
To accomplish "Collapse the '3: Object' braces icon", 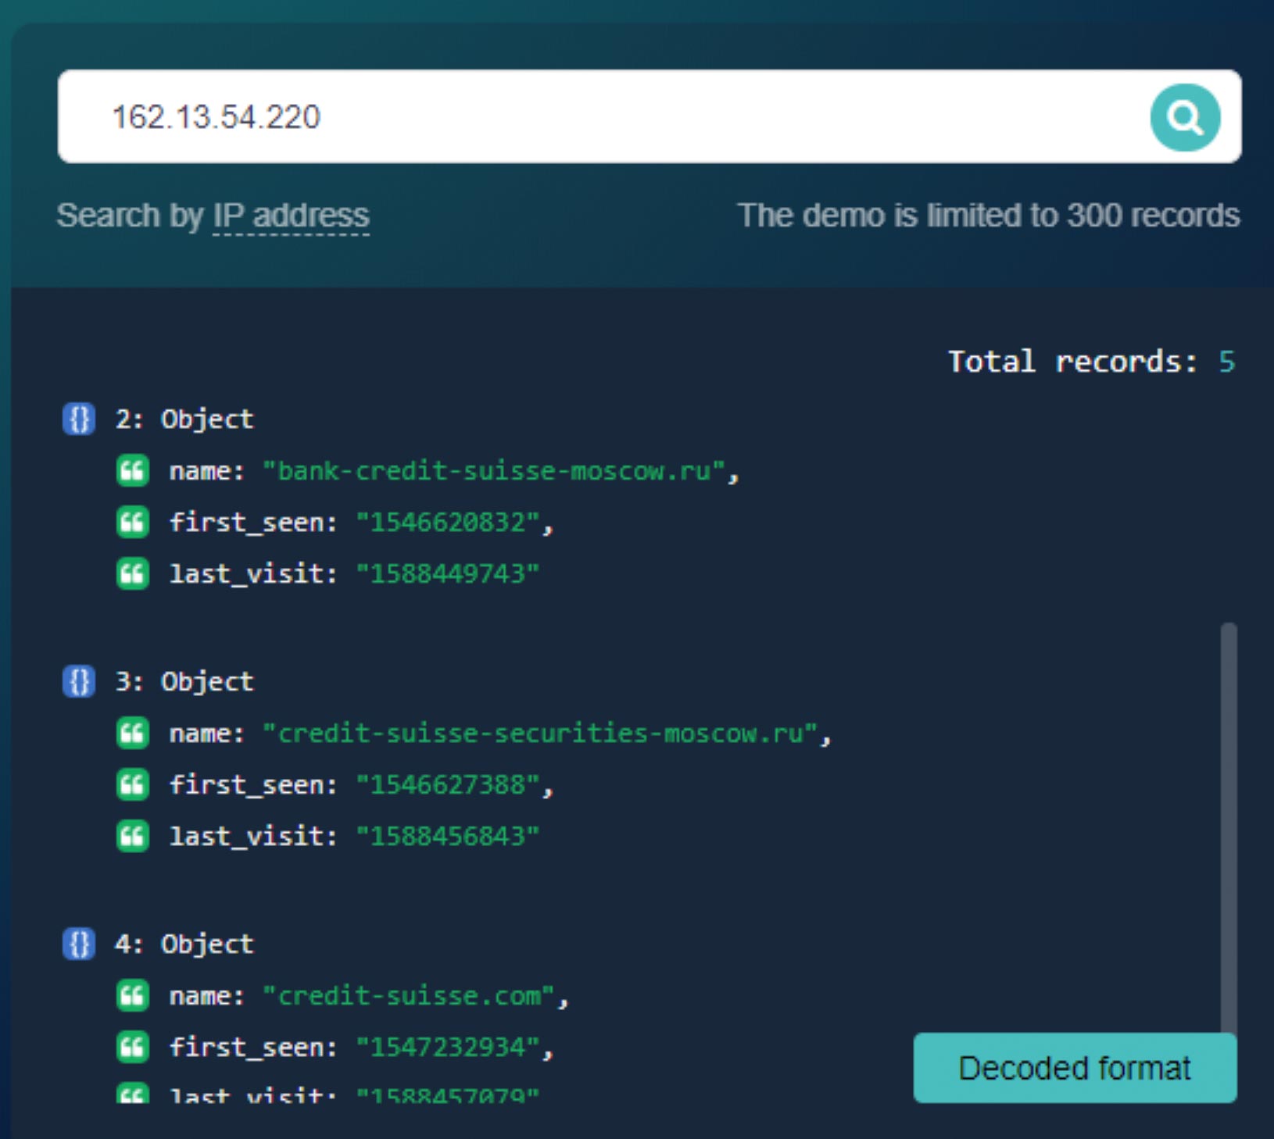I will pos(78,681).
